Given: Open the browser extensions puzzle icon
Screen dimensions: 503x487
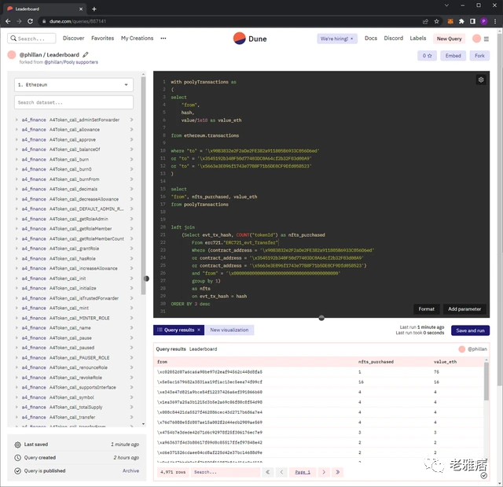Looking at the screenshot, I should pos(461,21).
